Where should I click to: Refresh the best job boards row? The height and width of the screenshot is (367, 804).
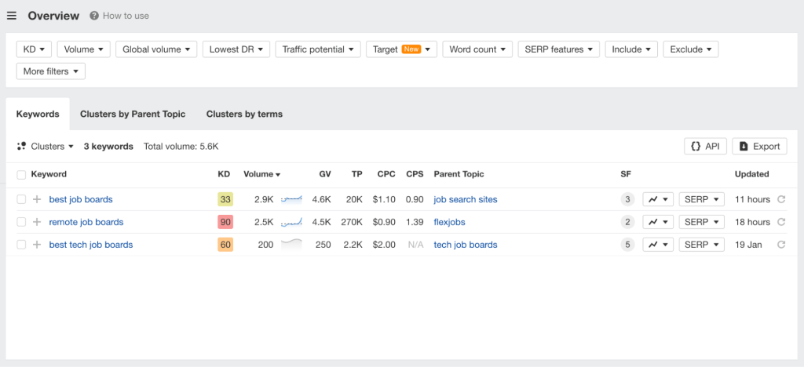click(x=781, y=199)
